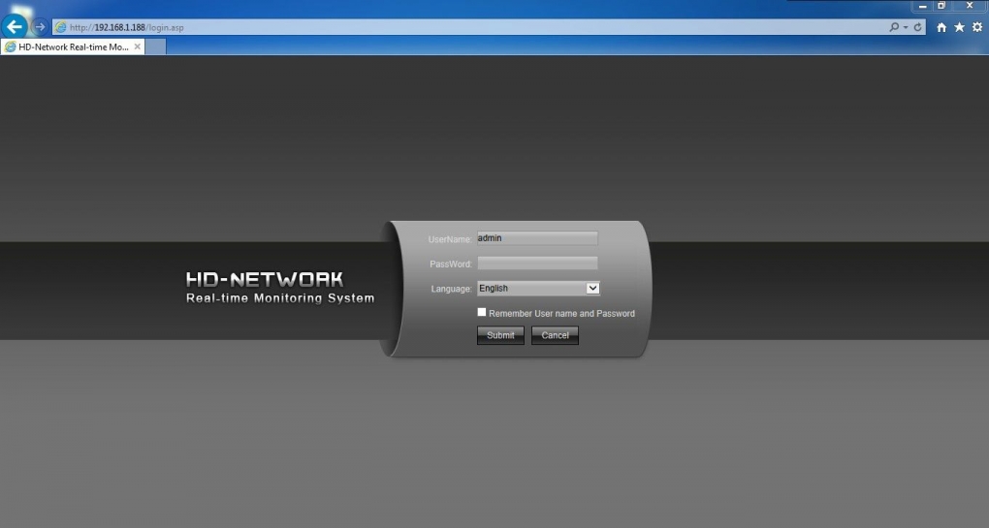This screenshot has height=528, width=989.
Task: Click the Refresh page icon
Action: coord(918,27)
